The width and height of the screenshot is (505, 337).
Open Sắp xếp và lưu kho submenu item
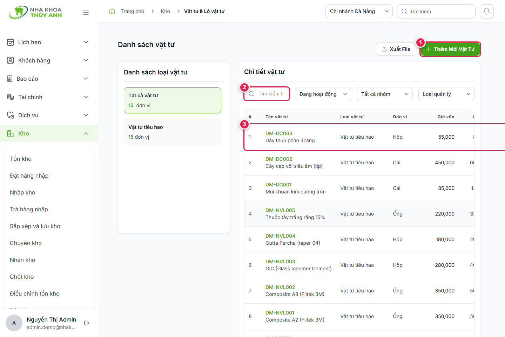[35, 226]
